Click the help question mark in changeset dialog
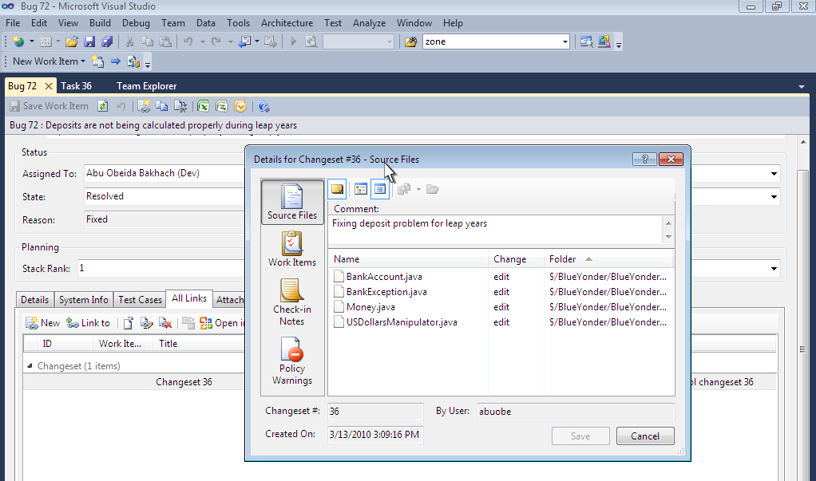816x481 pixels. point(644,159)
